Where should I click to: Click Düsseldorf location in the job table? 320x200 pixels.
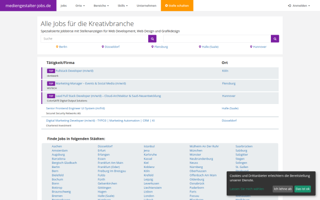click(229, 121)
